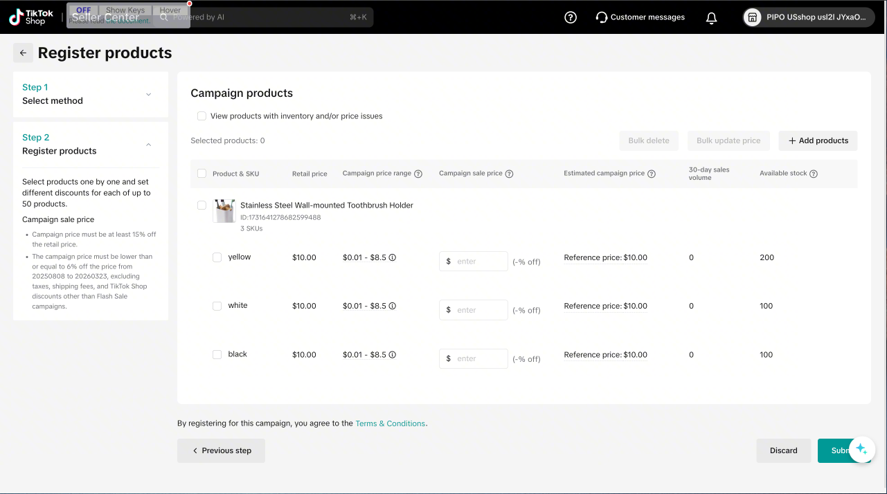887x494 pixels.
Task: Open the notifications bell icon
Action: (x=711, y=17)
